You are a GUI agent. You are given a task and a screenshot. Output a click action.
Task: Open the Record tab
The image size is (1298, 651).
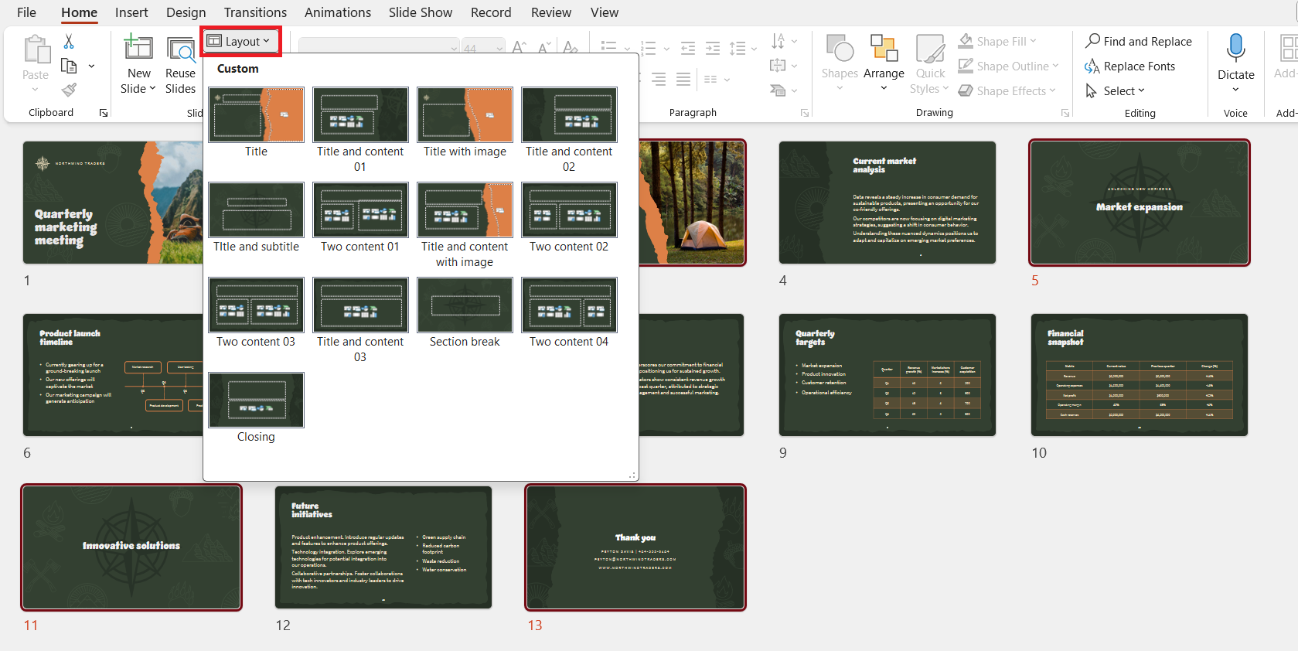pos(491,12)
